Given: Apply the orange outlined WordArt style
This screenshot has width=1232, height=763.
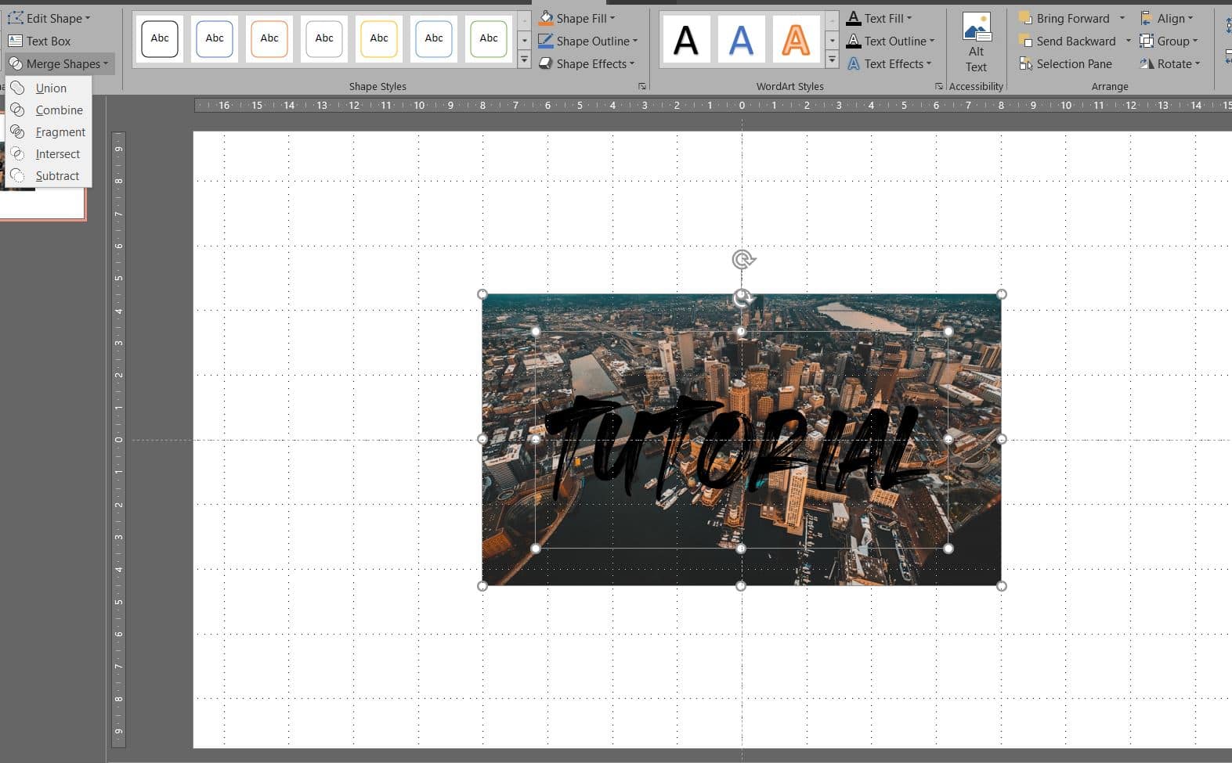Looking at the screenshot, I should [795, 39].
